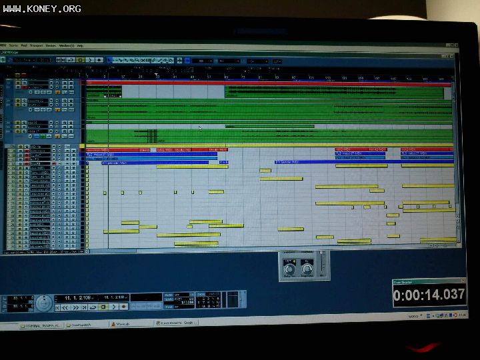
Task: Toggle the SYNC button on Transport panel
Action: click(169, 307)
